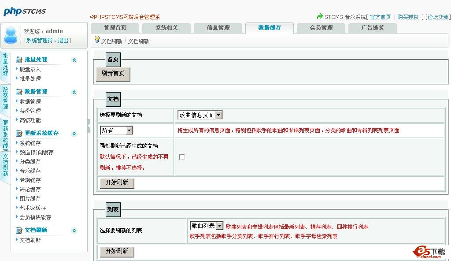Switch to the 系统相关 tab
Viewport: 451px width, 261px height.
[x=166, y=28]
